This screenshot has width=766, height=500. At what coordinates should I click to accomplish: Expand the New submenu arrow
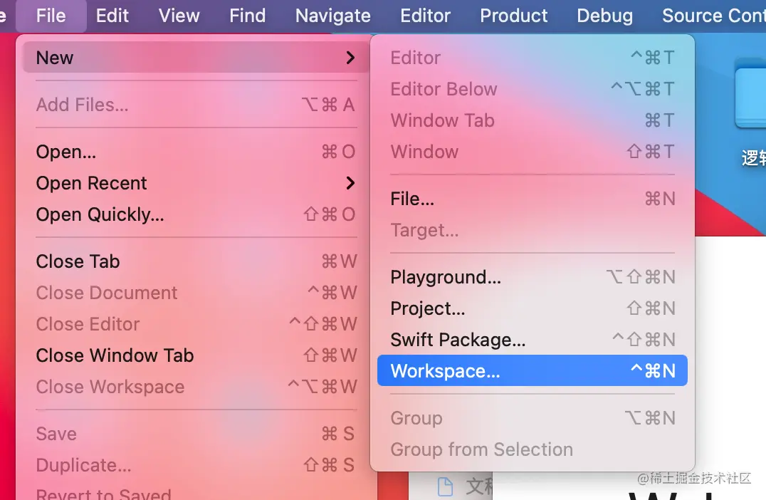[x=350, y=58]
